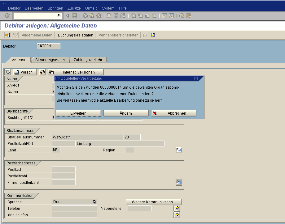Click the Straße field with Wstwldstr.
This screenshot has width=285, height=224.
click(88, 137)
